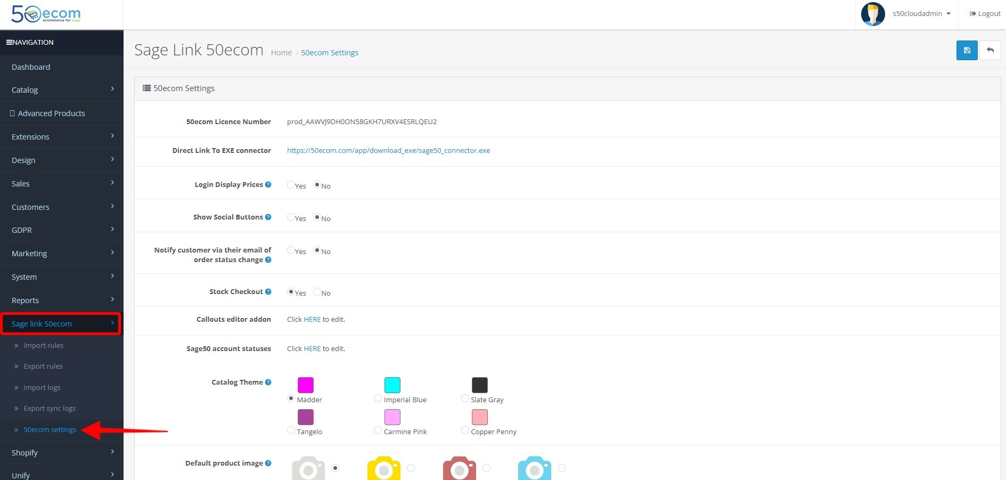This screenshot has width=1006, height=480.
Task: Select radio beside red camera image
Action: click(486, 468)
